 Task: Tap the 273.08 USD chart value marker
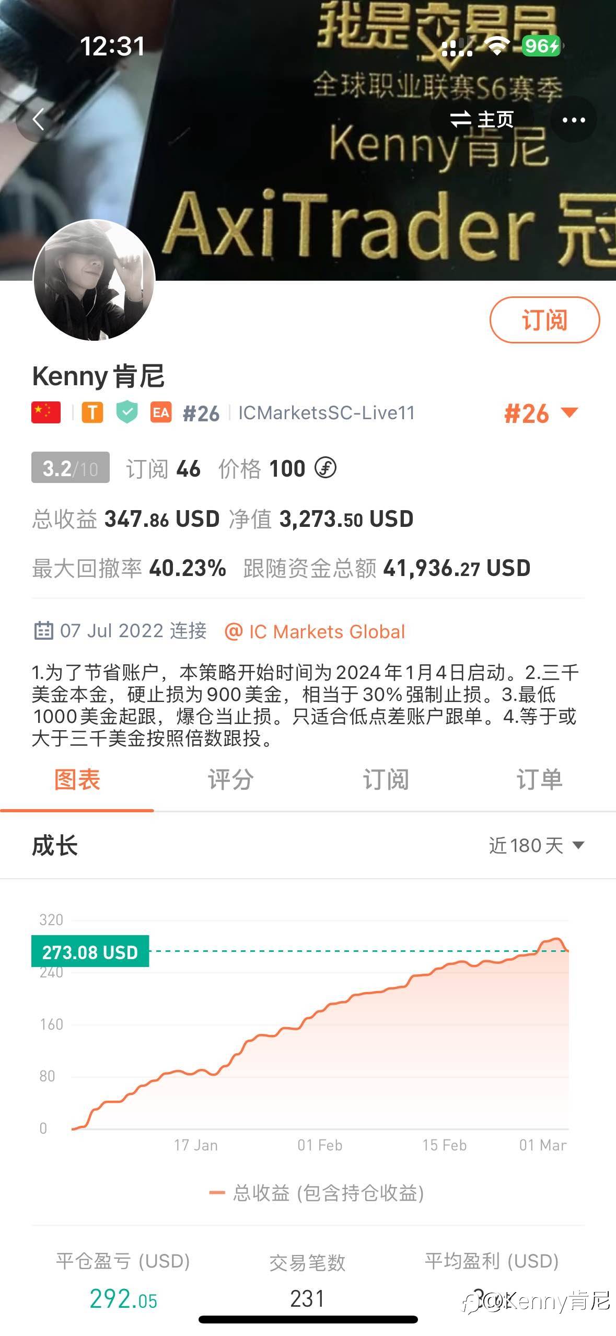pos(90,952)
